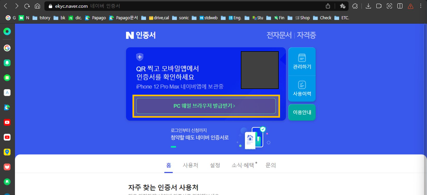Open the Google icon in the sidebar
The image size is (427, 195).
pos(7,48)
